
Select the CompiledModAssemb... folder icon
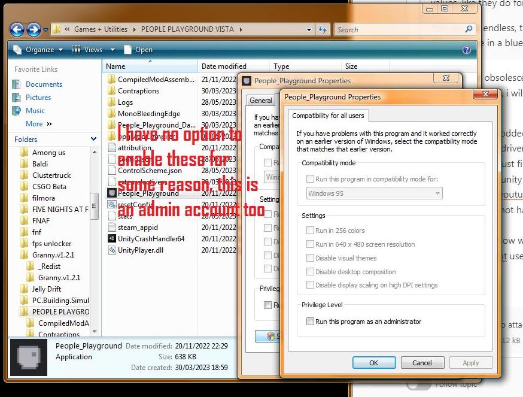tap(111, 80)
